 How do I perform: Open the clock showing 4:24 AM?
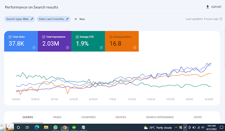click(211, 127)
